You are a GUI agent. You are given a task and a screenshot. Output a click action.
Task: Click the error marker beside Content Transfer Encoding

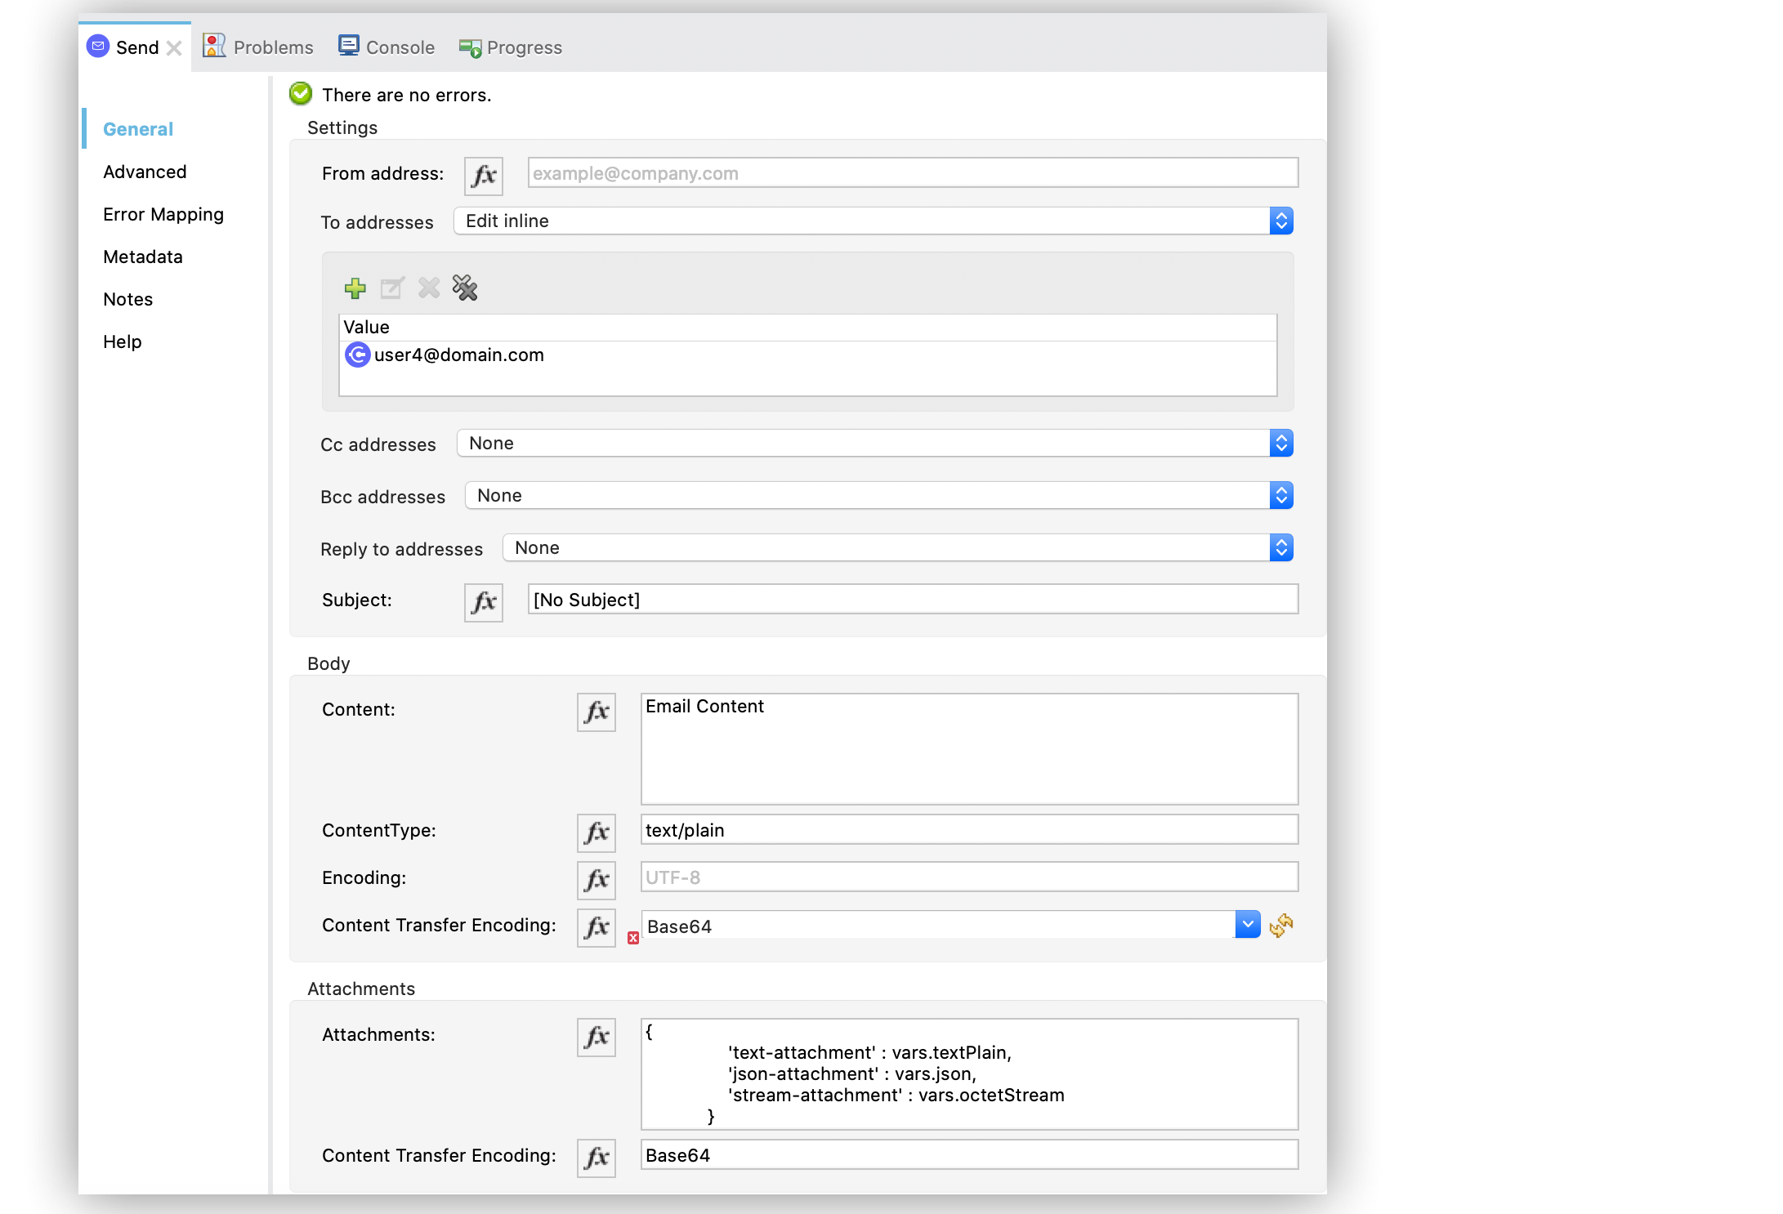coord(632,938)
